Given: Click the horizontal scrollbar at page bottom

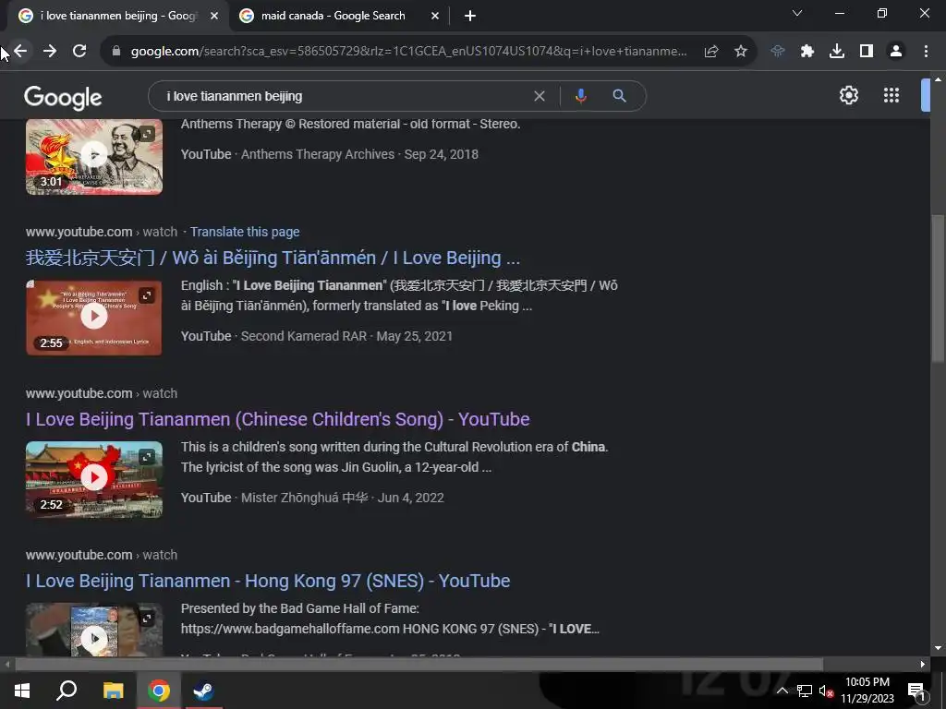Looking at the screenshot, I should point(419,665).
